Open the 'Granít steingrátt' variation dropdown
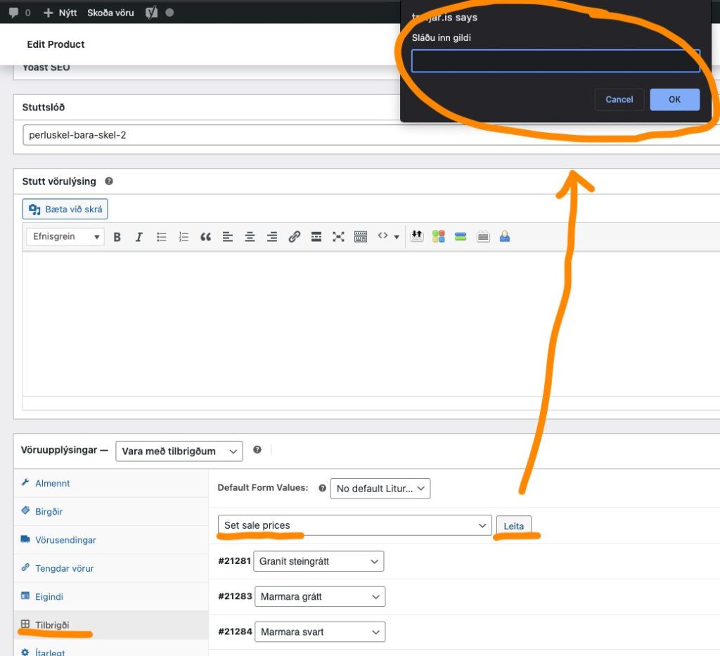The image size is (720, 656). point(319,561)
